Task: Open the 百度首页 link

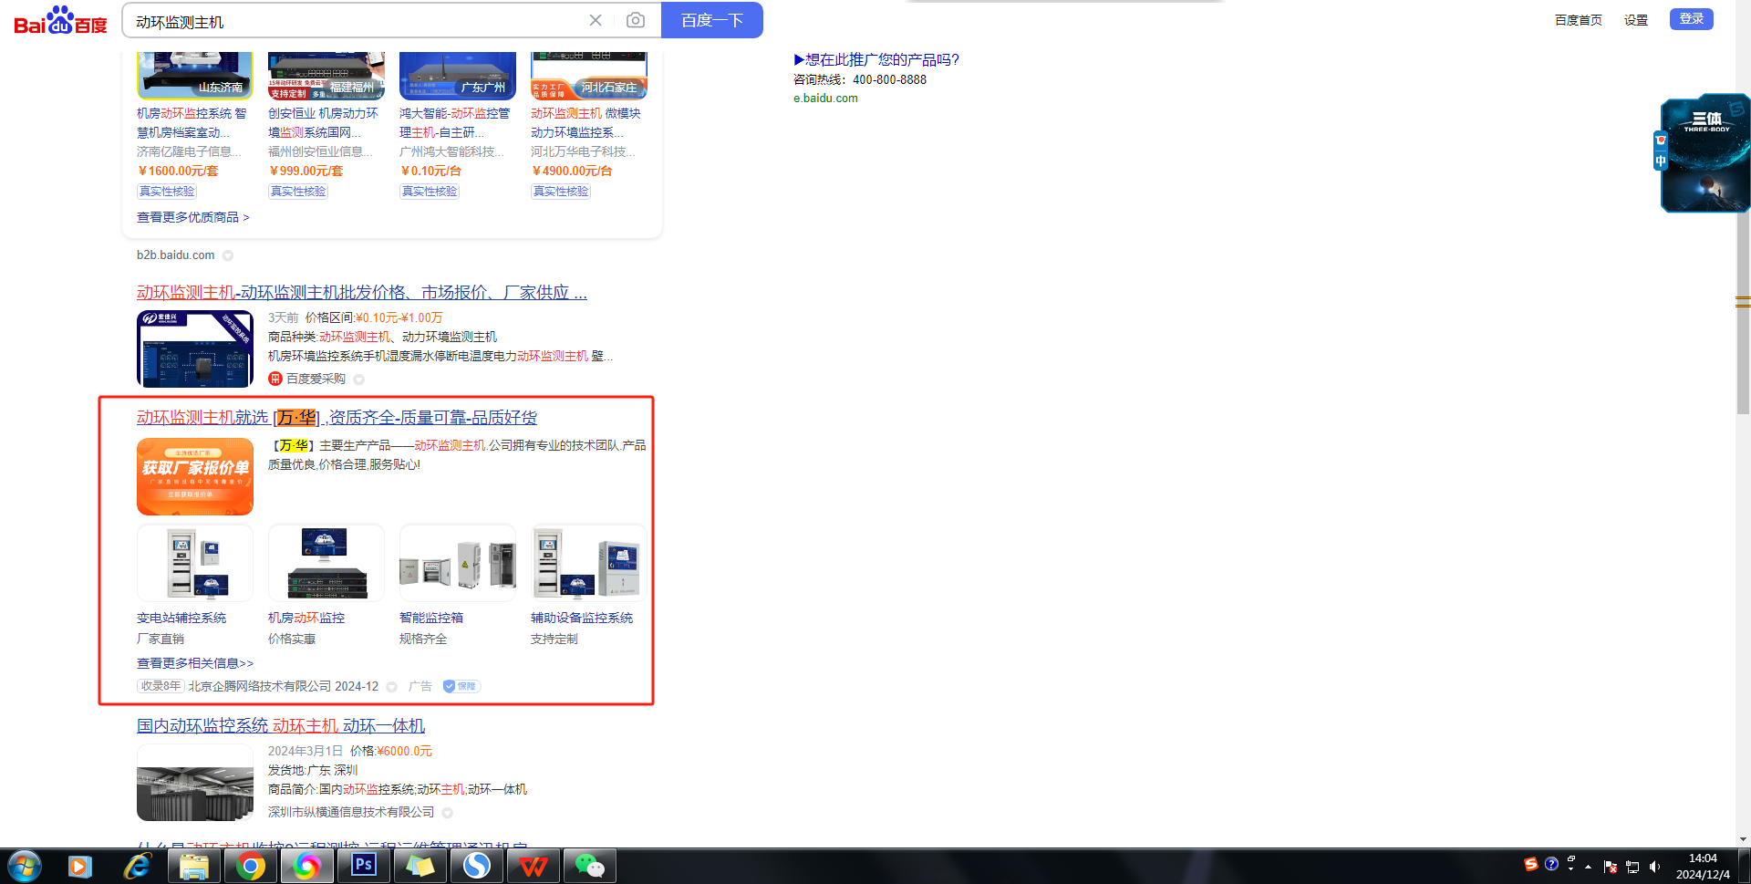Action: [x=1579, y=20]
